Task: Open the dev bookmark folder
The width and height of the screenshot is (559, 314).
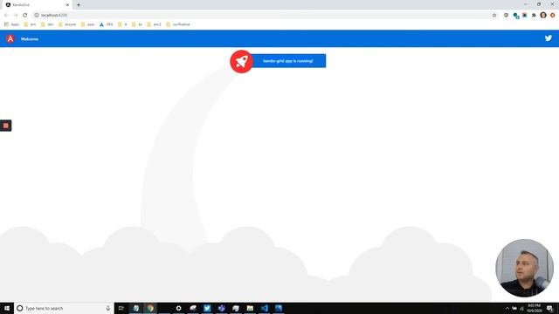Action: pyautogui.click(x=47, y=24)
